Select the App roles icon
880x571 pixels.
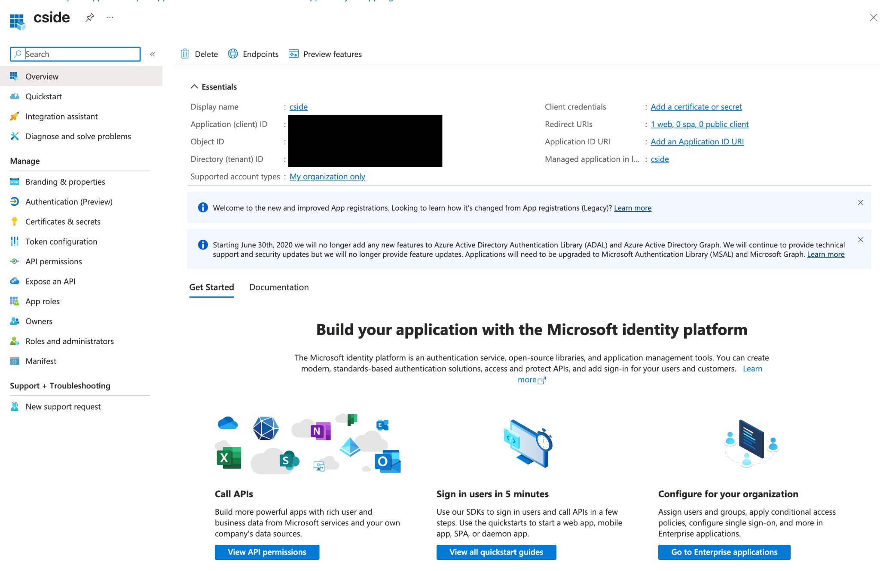[14, 301]
